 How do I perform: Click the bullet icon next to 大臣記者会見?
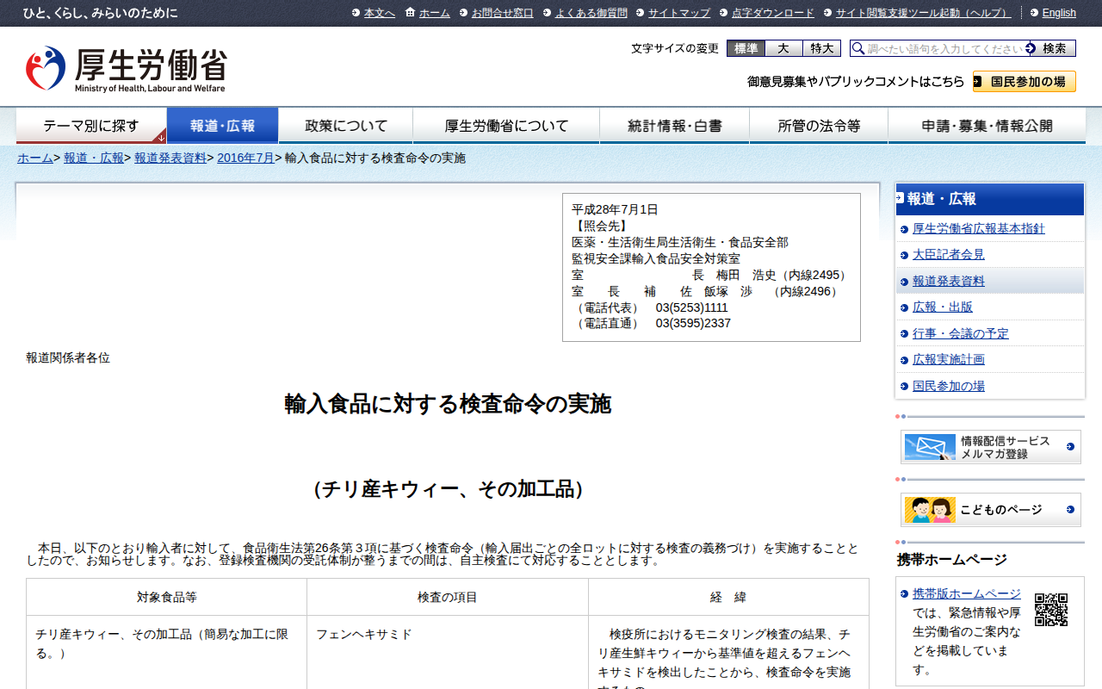904,255
